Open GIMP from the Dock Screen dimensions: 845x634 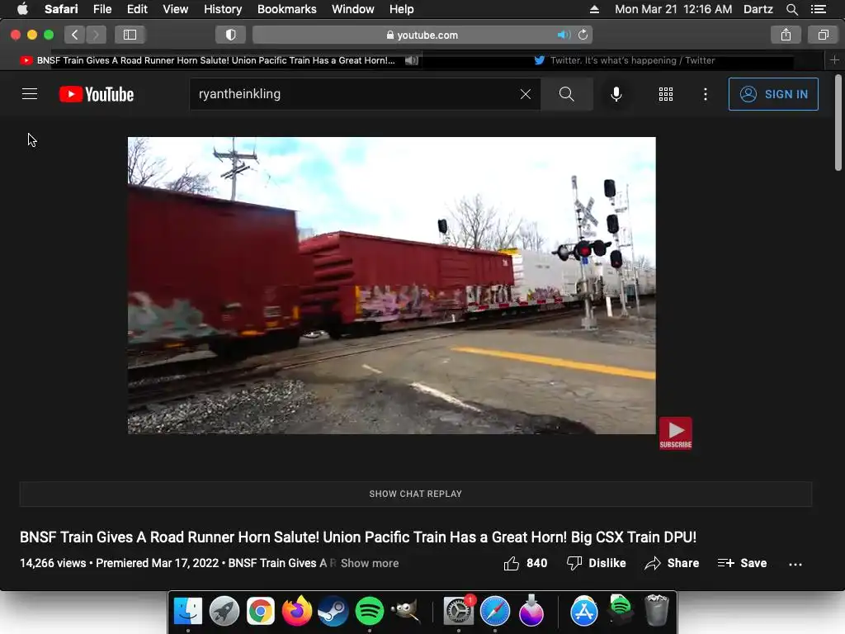point(405,611)
